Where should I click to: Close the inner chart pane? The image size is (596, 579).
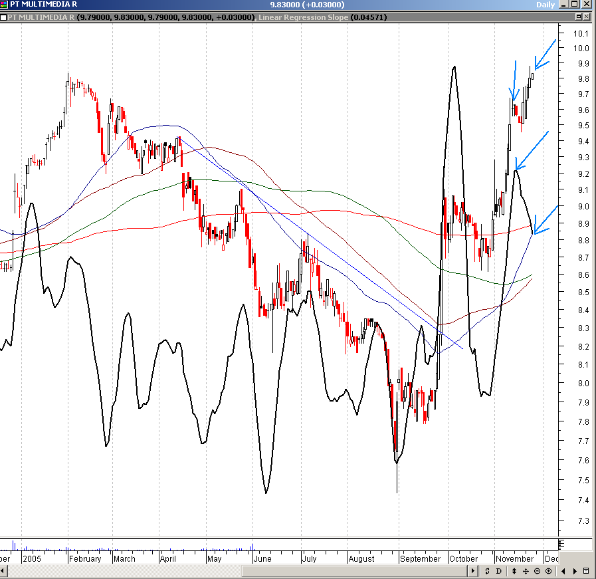(x=587, y=17)
